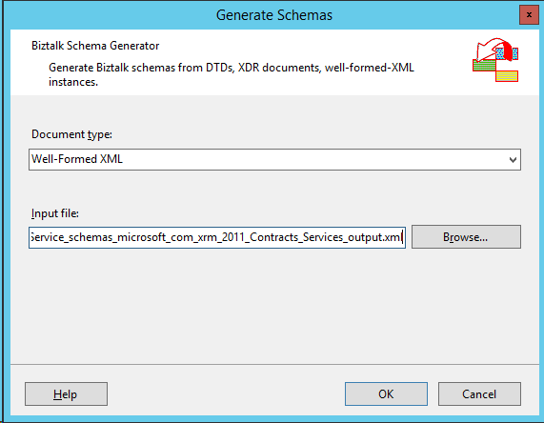
Task: Click inside the Input file text field
Action: point(217,237)
